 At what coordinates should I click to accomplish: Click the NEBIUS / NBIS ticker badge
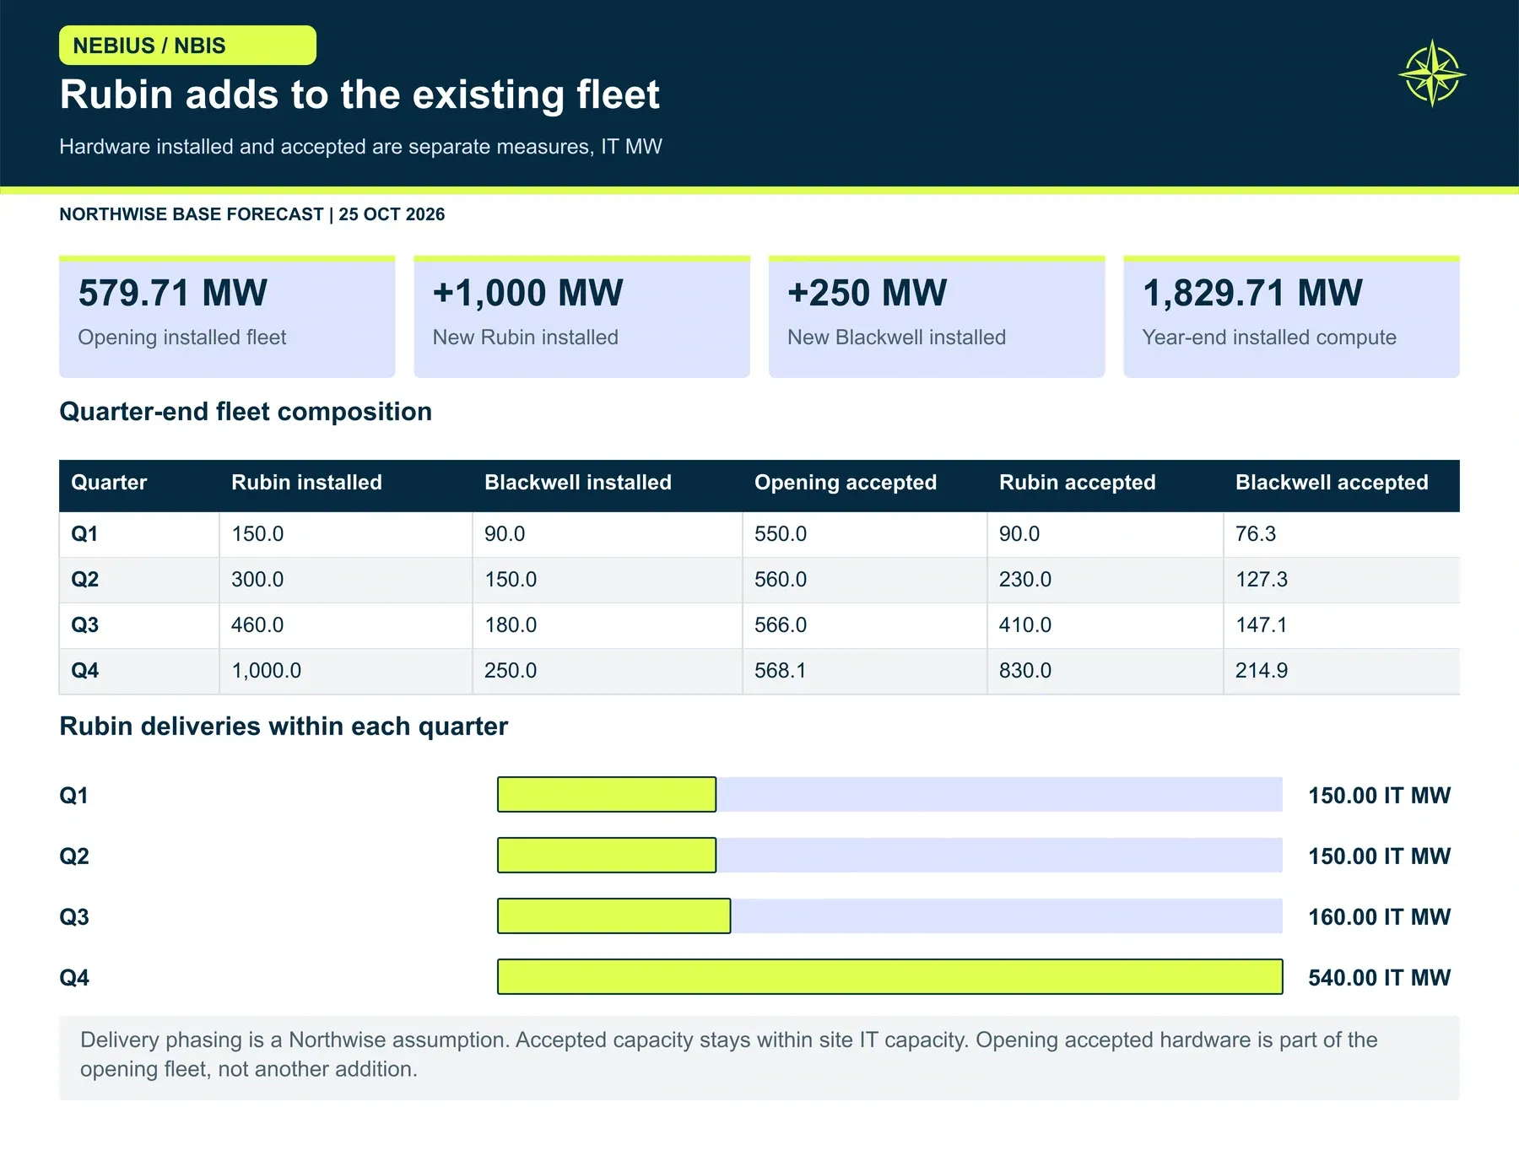[x=187, y=46]
